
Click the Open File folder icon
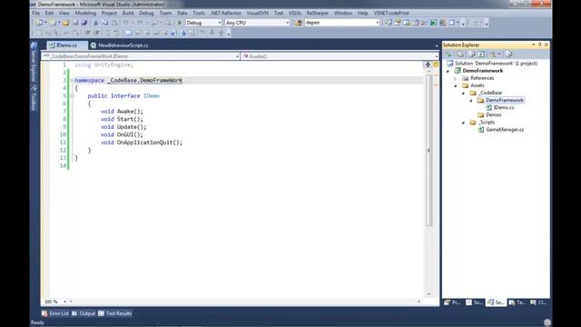(66, 23)
